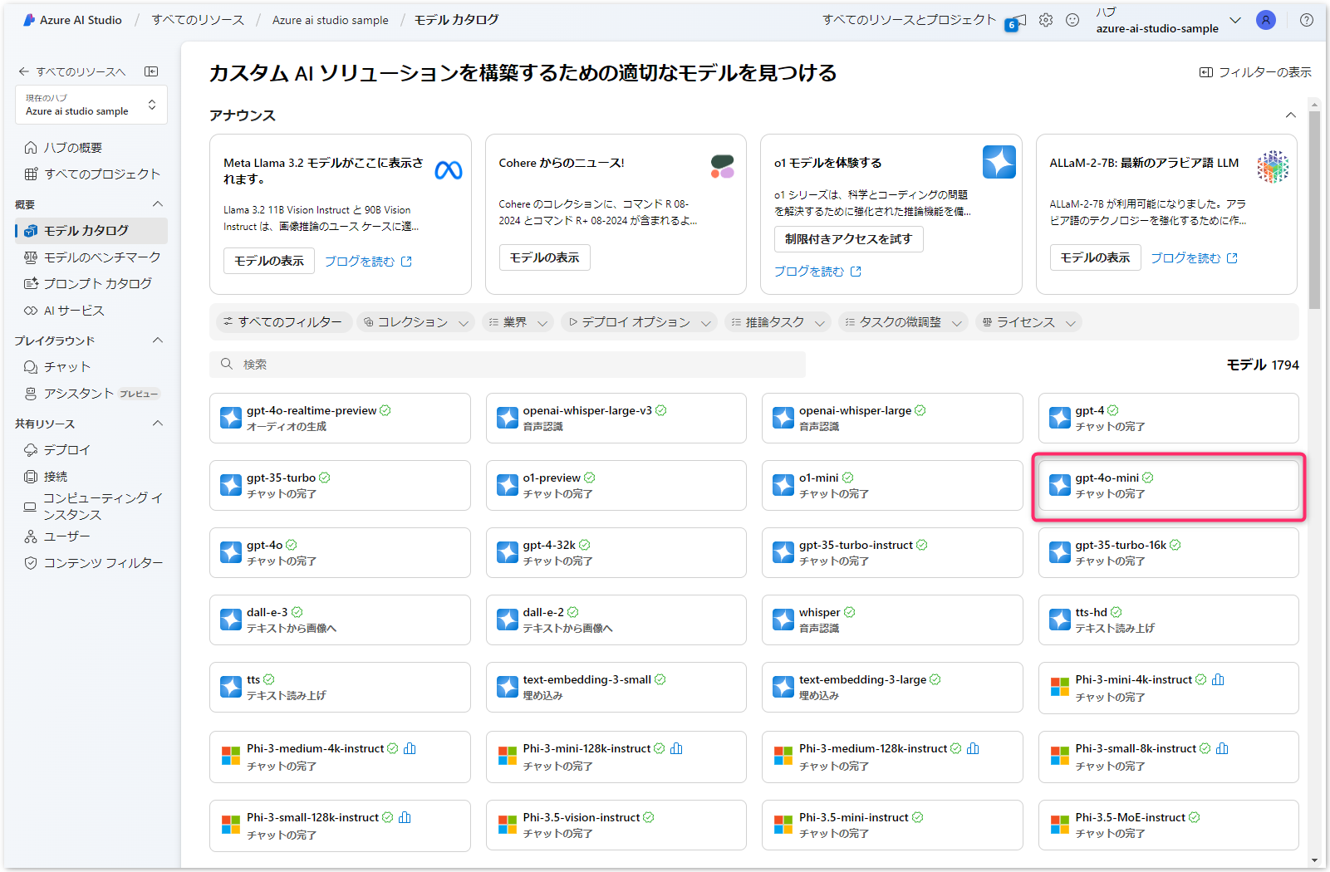Click 制限付きアクセスを試す button

(849, 239)
